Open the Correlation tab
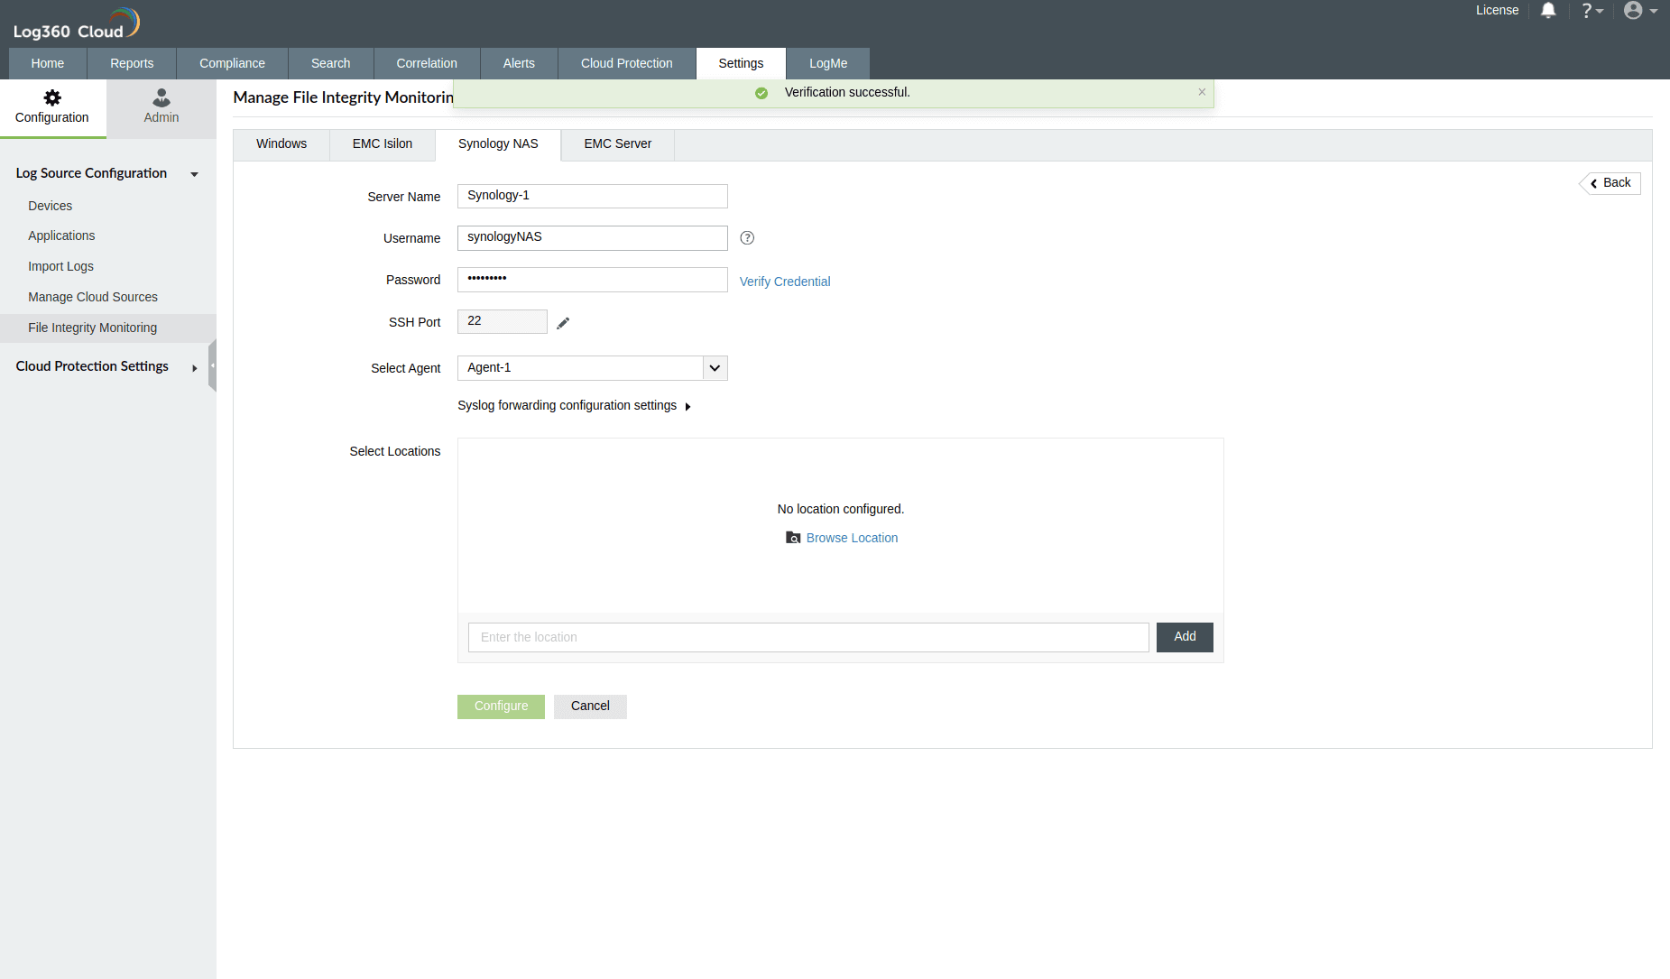The height and width of the screenshot is (979, 1670). [x=427, y=63]
